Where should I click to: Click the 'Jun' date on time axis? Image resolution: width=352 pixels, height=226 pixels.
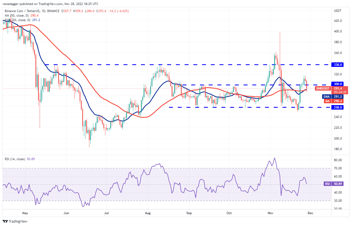pyautogui.click(x=66, y=213)
